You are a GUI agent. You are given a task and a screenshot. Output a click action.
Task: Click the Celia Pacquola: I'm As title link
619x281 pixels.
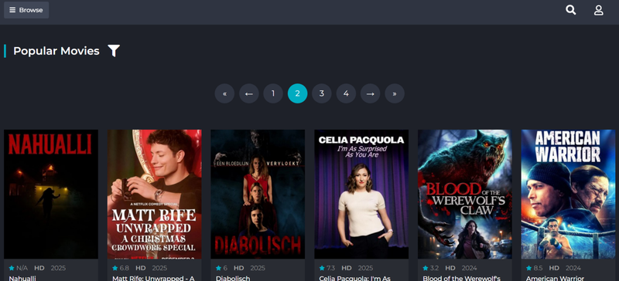coord(356,278)
